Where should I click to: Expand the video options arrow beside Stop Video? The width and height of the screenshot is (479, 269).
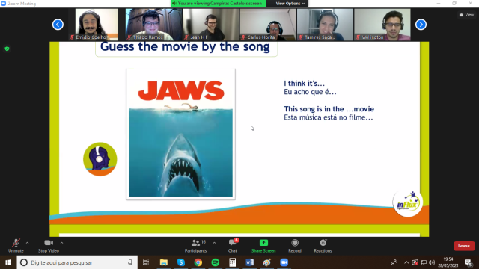pyautogui.click(x=61, y=243)
